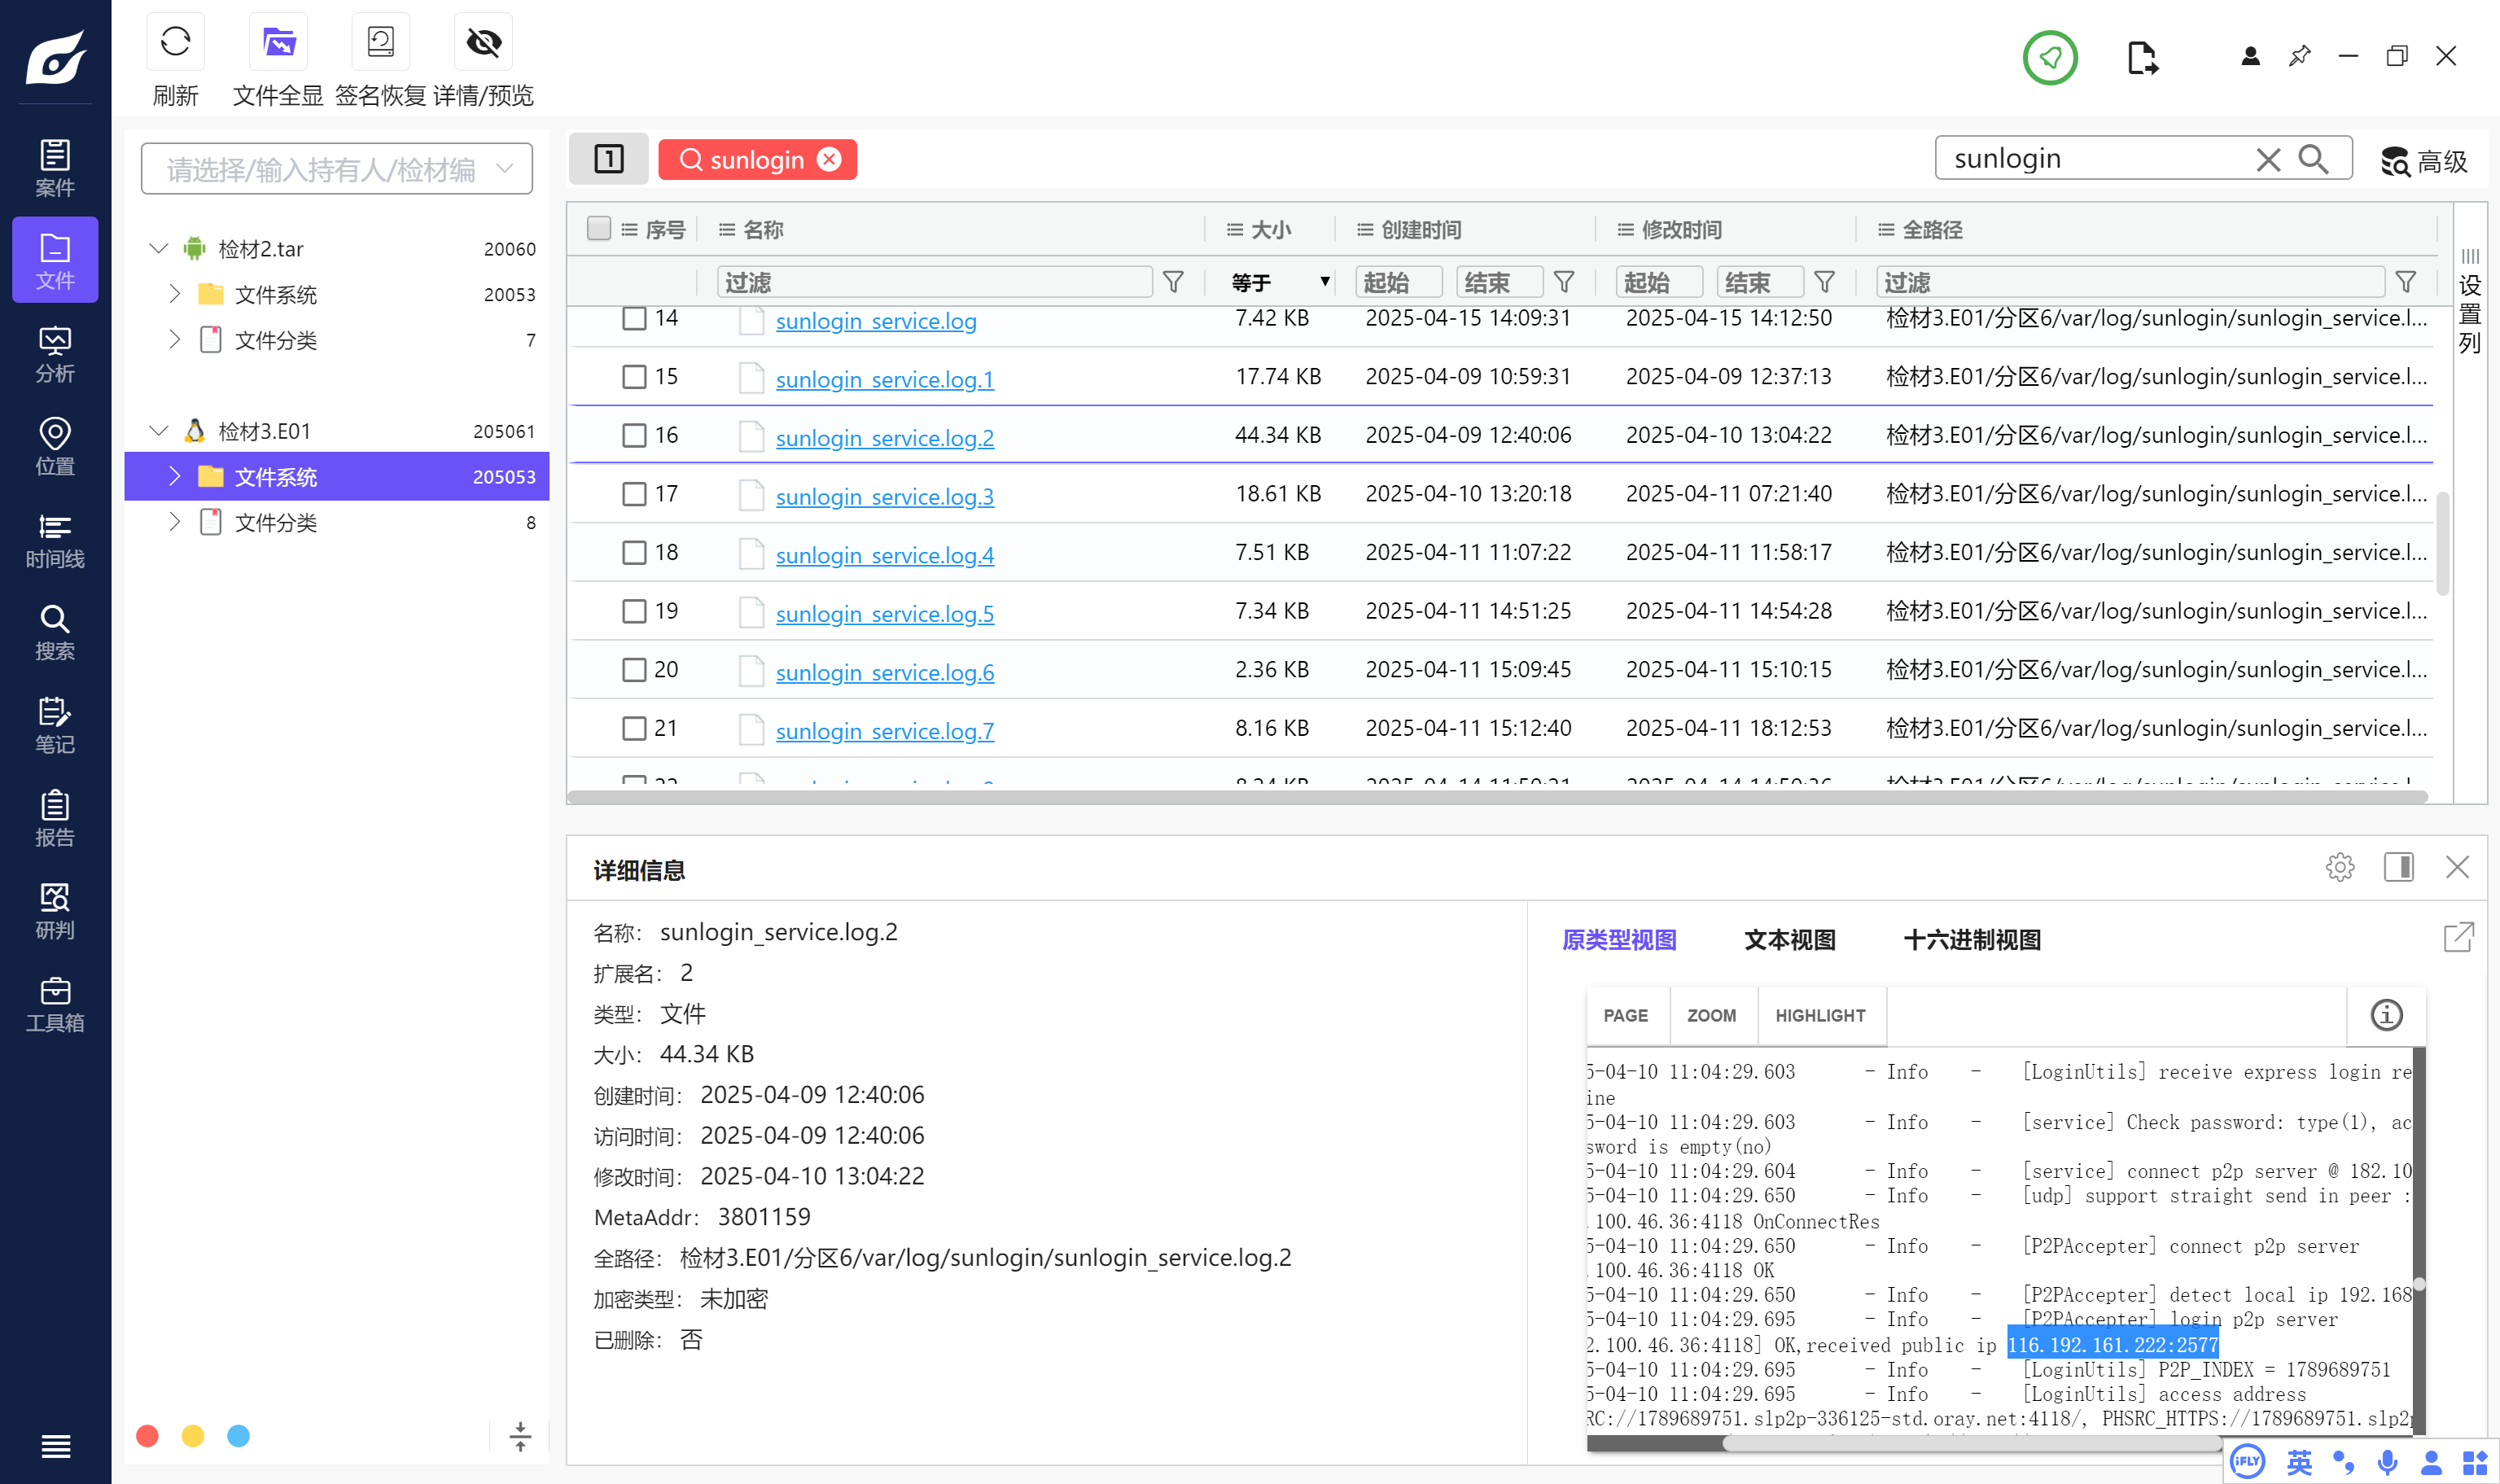Image resolution: width=2500 pixels, height=1484 pixels.
Task: Open the 时间线 sidebar section
Action: (x=55, y=540)
